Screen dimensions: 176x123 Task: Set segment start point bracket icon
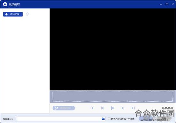click(x=92, y=108)
